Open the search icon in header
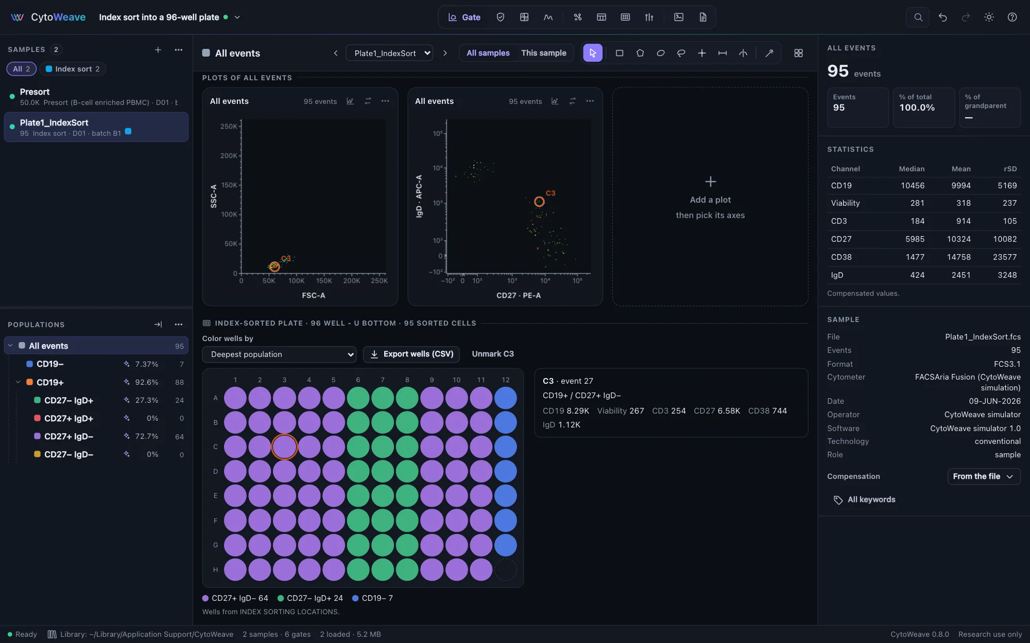1030x643 pixels. point(918,17)
